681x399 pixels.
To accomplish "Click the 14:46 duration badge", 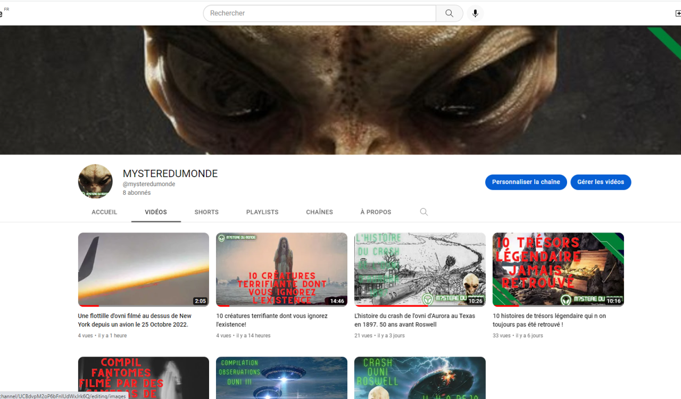I will pos(337,301).
